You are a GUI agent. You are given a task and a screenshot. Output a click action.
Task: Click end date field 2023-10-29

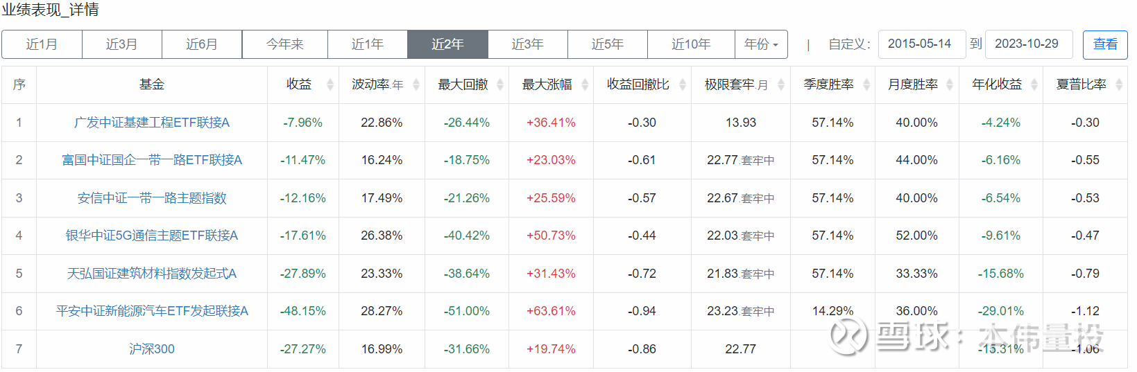point(1028,44)
